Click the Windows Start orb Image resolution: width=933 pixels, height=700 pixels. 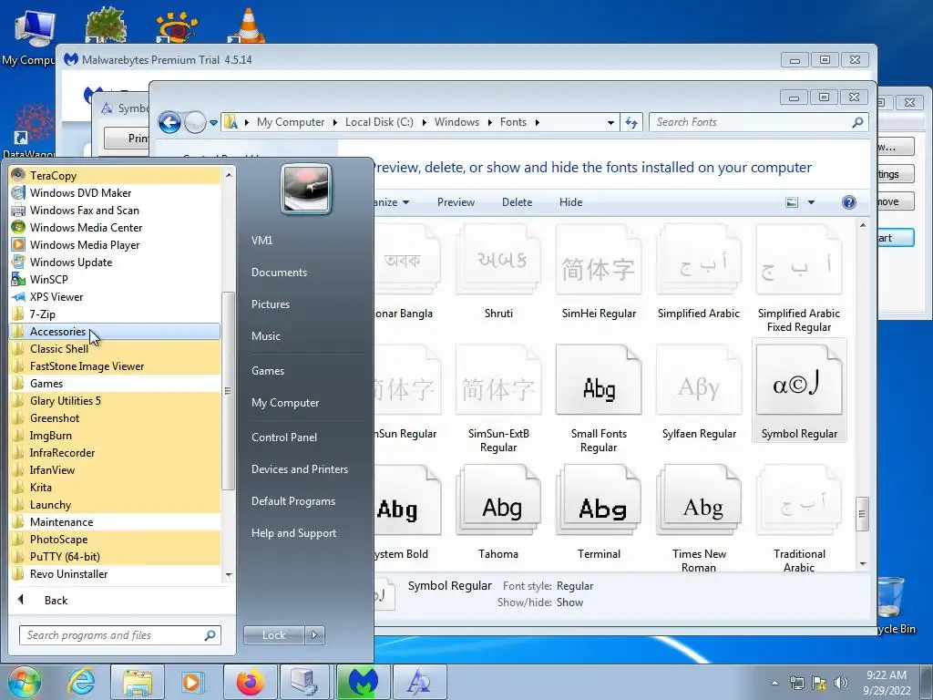[25, 682]
